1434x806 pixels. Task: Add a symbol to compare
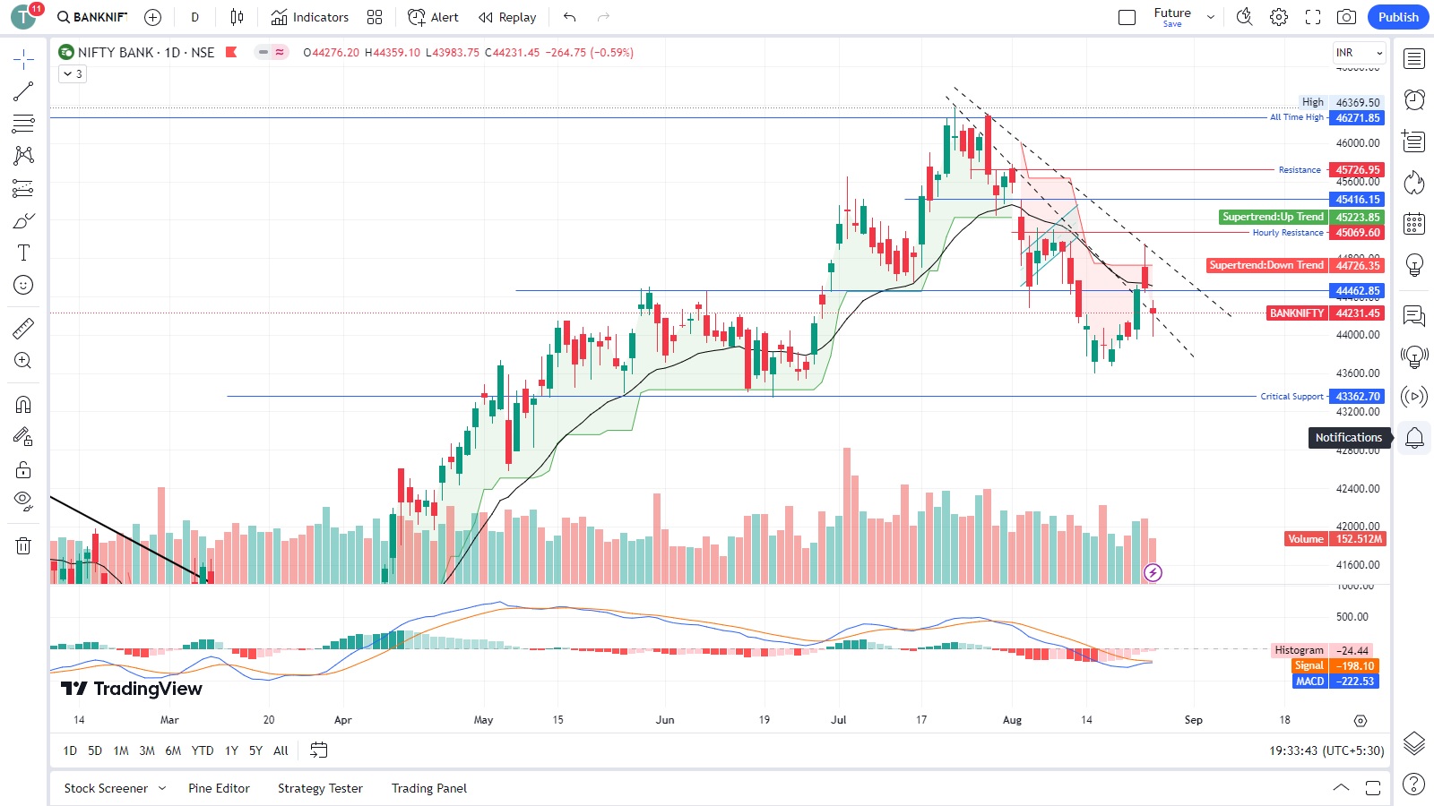click(153, 17)
